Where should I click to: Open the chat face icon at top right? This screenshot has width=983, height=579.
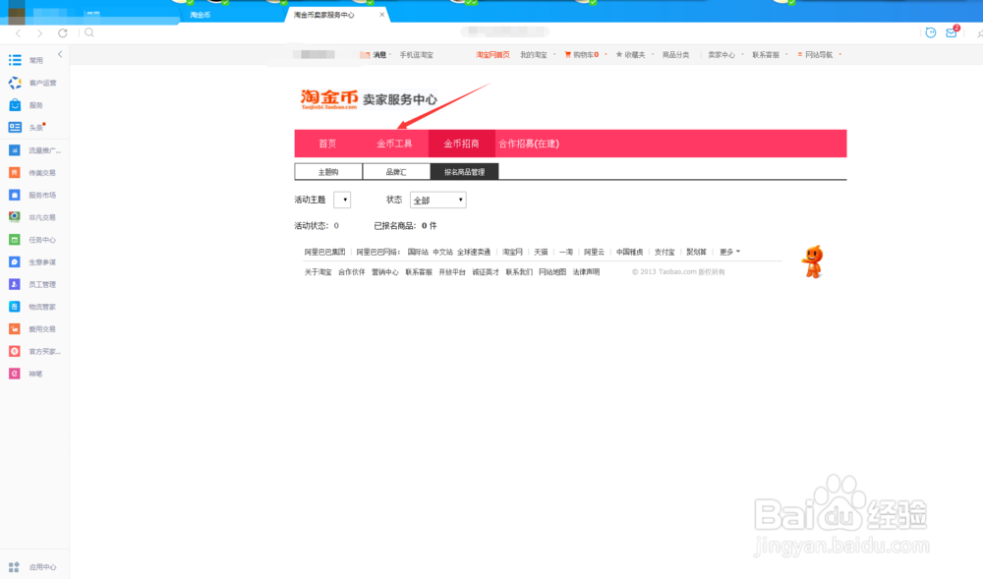click(x=931, y=32)
